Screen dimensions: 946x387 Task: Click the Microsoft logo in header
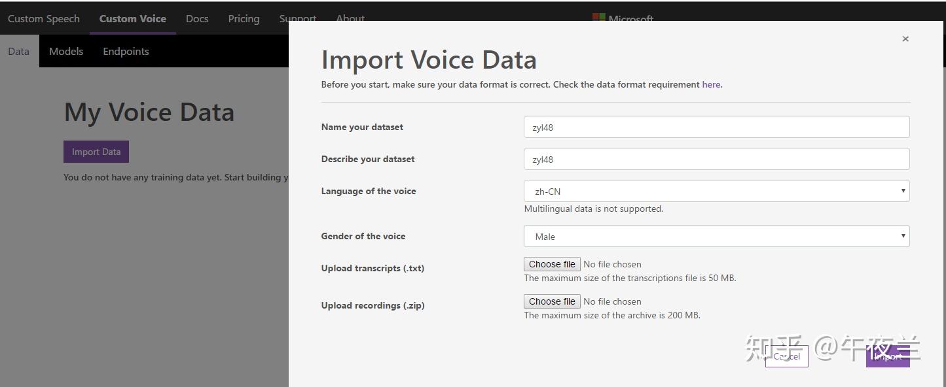tap(623, 18)
